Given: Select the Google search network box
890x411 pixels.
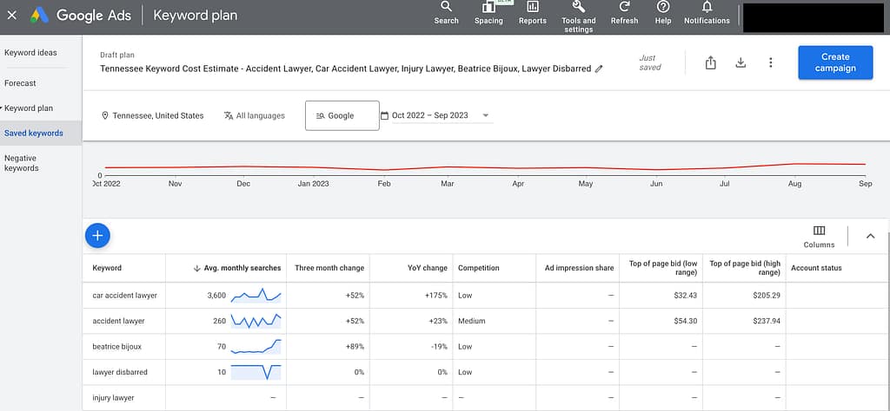Looking at the screenshot, I should (x=342, y=115).
